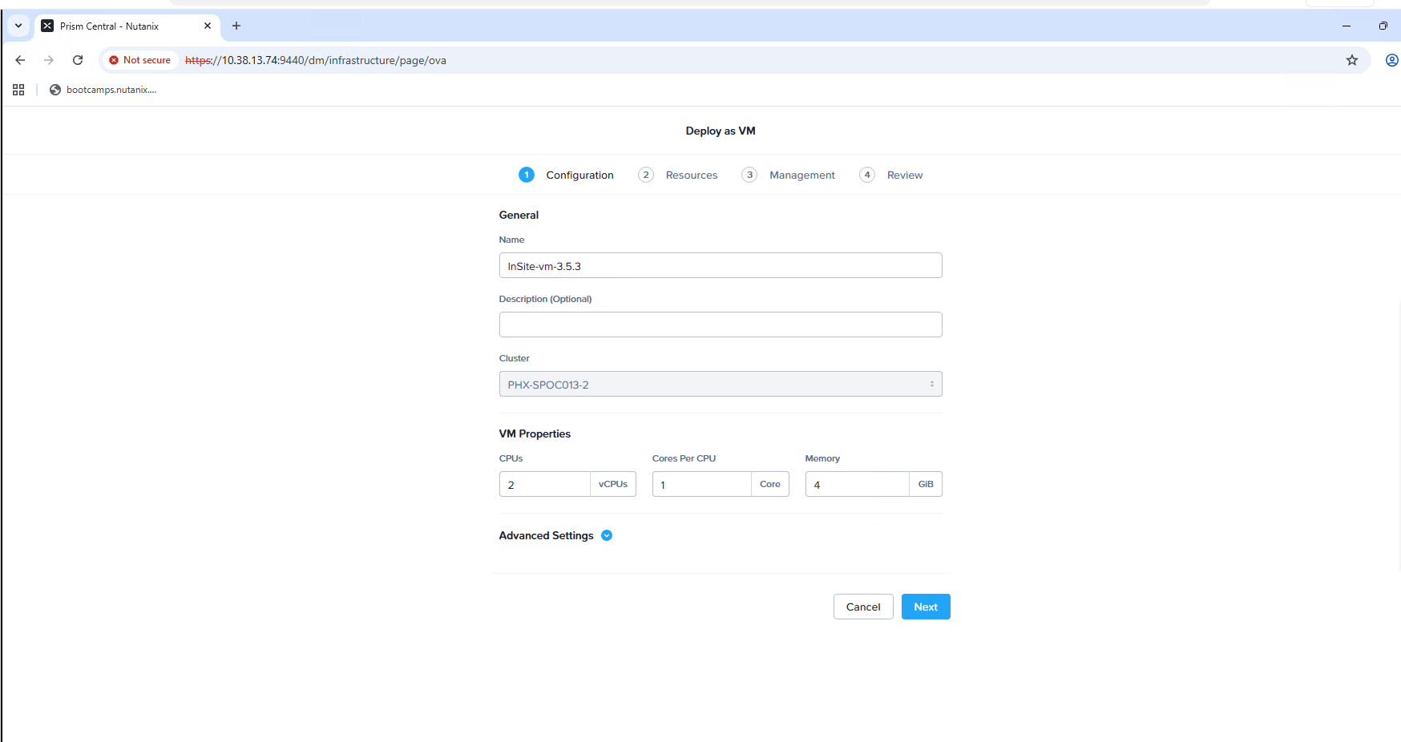Screen dimensions: 1401x742
Task: Open a new browser tab
Action: 236,26
